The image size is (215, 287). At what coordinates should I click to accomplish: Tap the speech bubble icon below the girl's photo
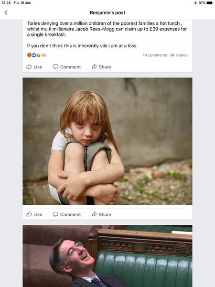coord(55,214)
